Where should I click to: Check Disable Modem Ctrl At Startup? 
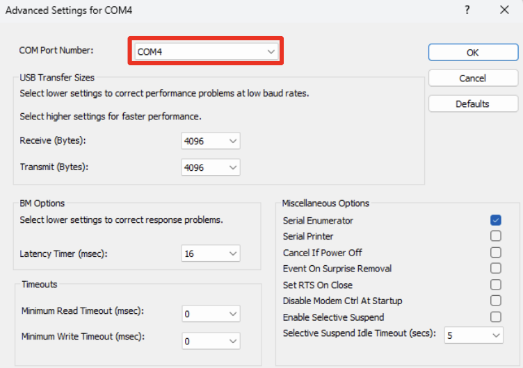point(496,301)
